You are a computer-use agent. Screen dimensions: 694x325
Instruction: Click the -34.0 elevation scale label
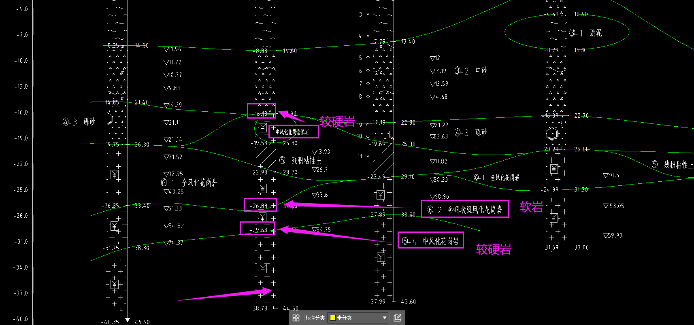coord(21,268)
